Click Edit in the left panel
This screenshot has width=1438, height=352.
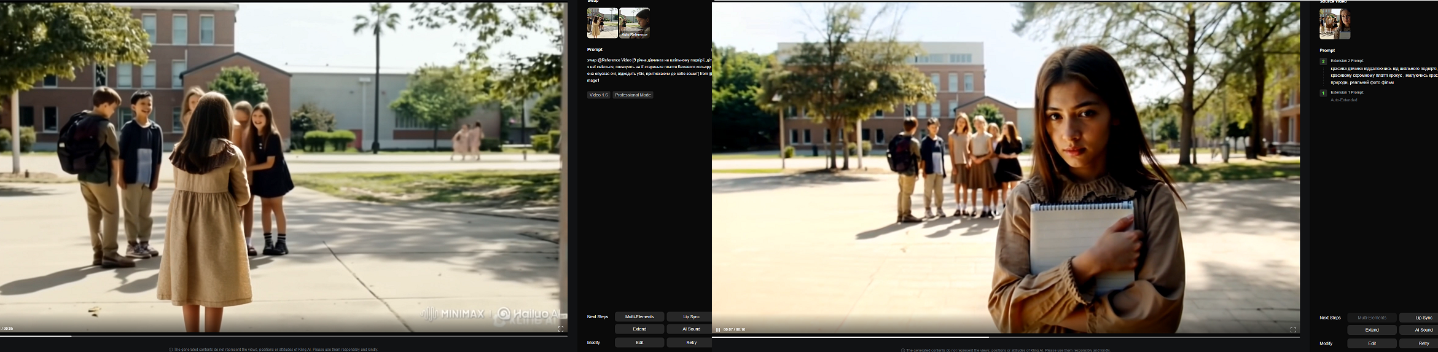click(x=639, y=343)
